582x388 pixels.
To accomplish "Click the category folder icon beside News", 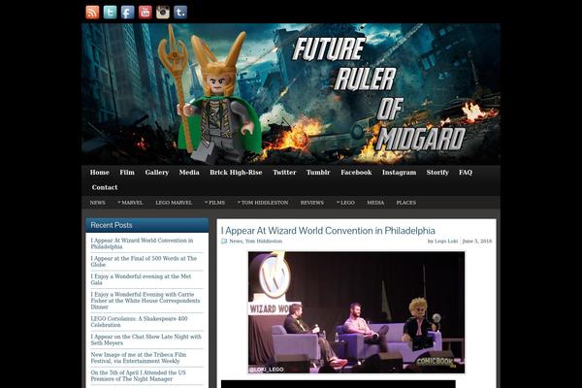I will (x=224, y=242).
